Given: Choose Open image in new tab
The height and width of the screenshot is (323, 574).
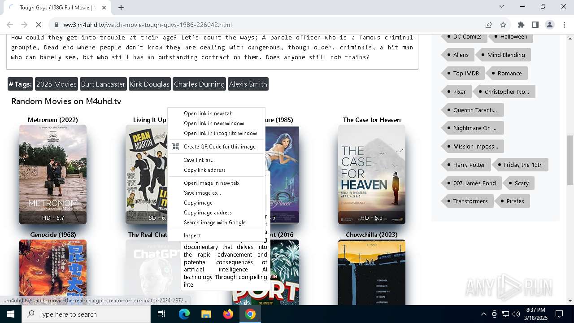Looking at the screenshot, I should tap(216, 183).
